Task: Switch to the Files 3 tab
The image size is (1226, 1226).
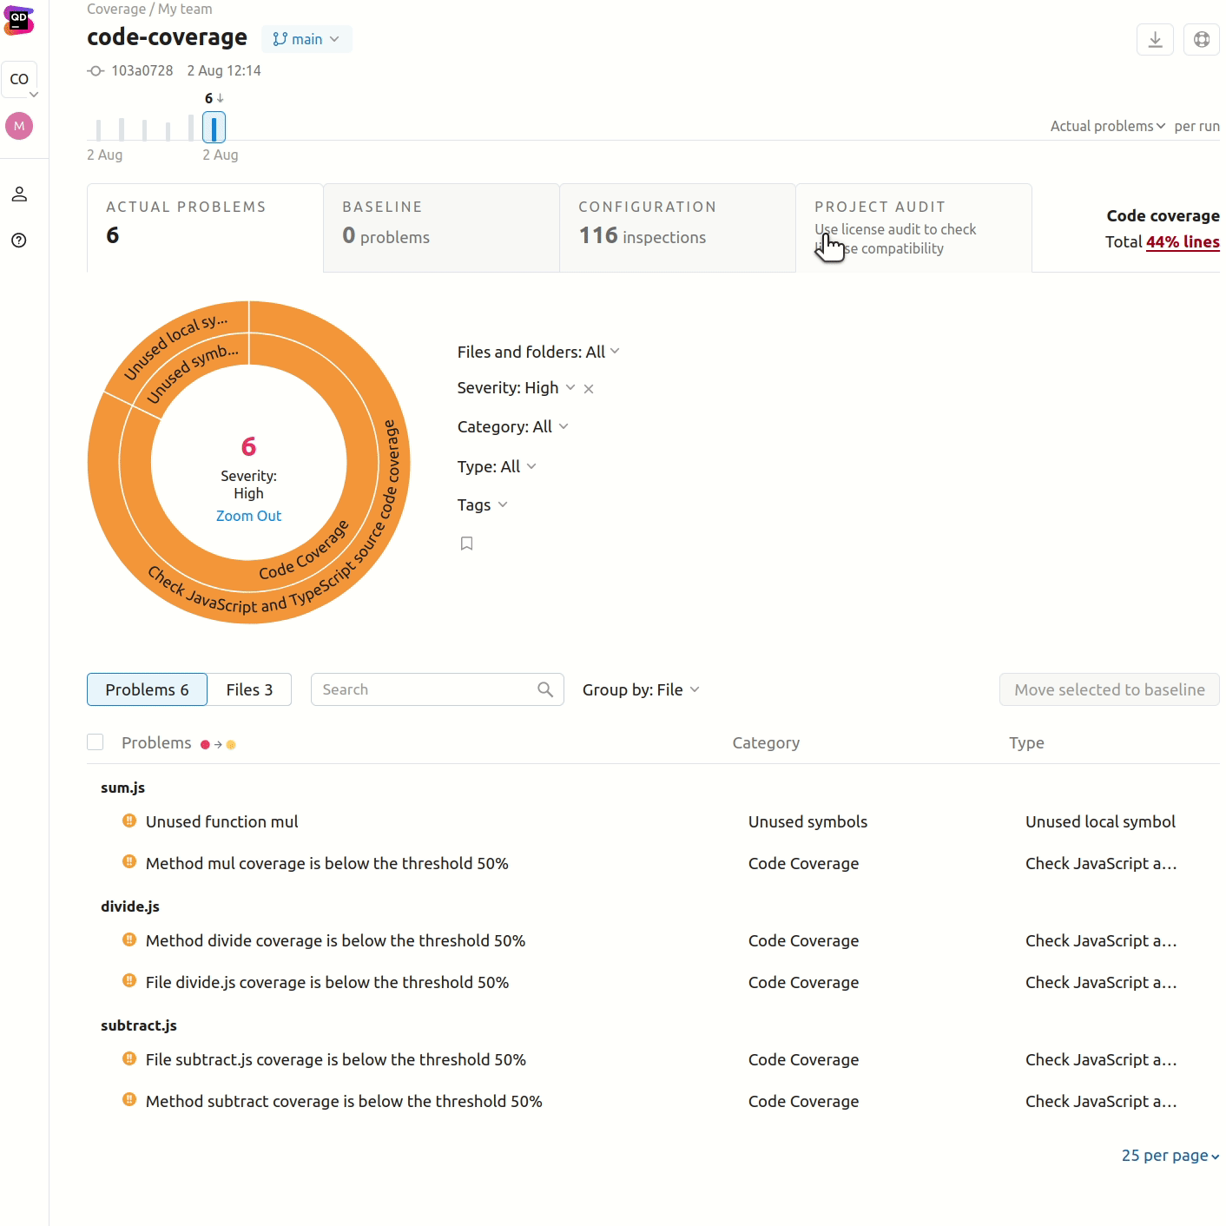Action: coord(249,689)
